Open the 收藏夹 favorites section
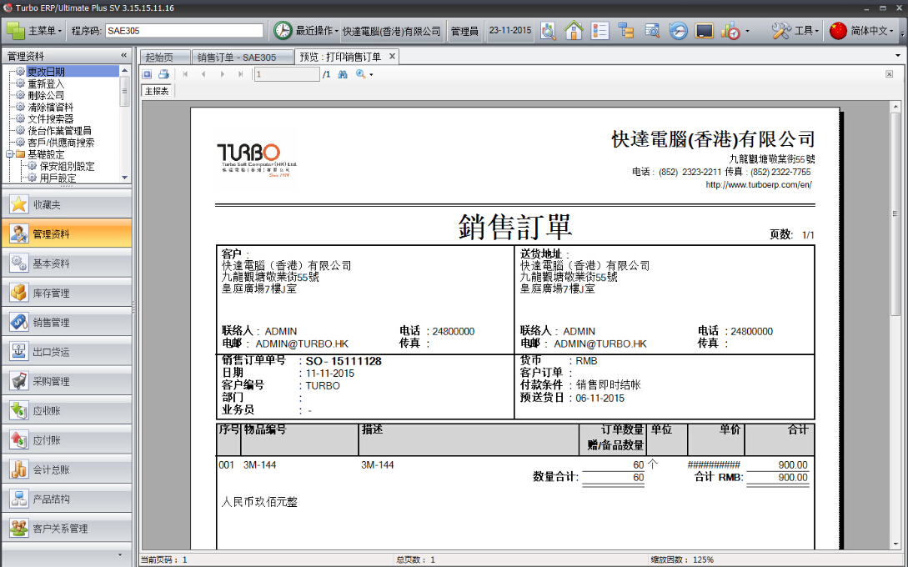 coord(67,204)
